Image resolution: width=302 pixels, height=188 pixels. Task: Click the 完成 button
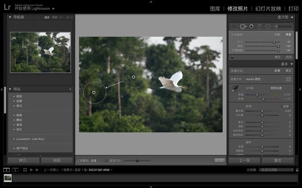pos(220,161)
